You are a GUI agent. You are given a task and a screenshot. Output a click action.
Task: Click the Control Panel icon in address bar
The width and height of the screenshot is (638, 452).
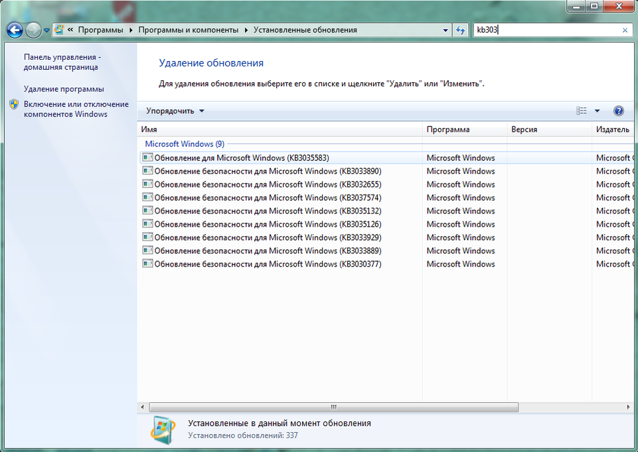click(59, 30)
